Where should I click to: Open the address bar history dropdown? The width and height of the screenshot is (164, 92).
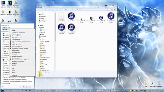point(95,7)
